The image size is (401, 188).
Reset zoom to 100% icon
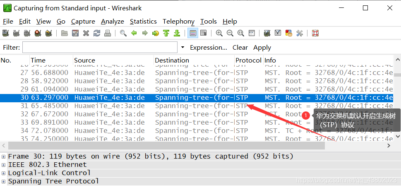(x=241, y=33)
